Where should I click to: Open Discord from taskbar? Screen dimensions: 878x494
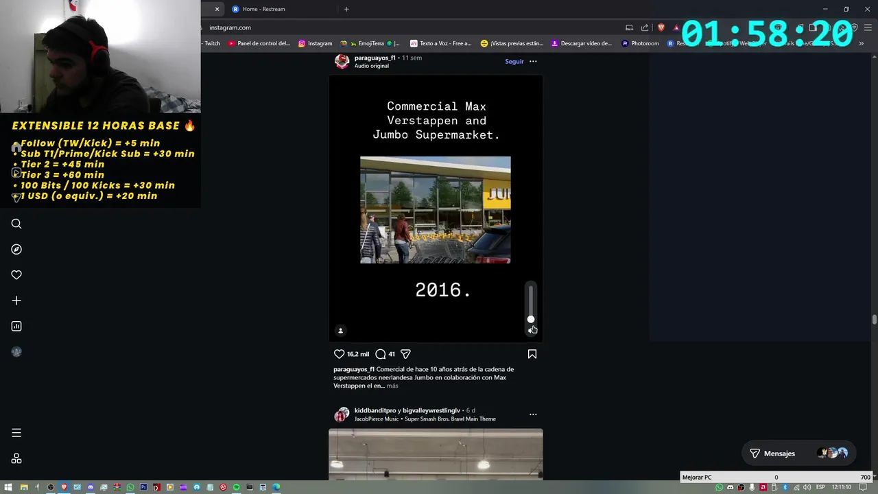coord(91,487)
